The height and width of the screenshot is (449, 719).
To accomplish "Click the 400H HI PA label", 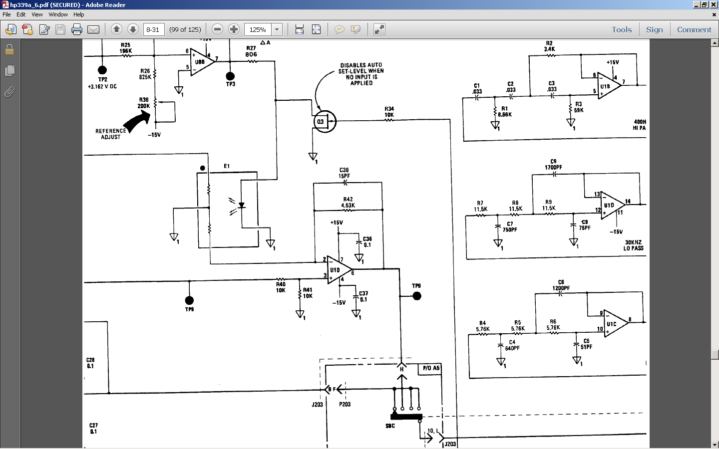I will (x=640, y=125).
